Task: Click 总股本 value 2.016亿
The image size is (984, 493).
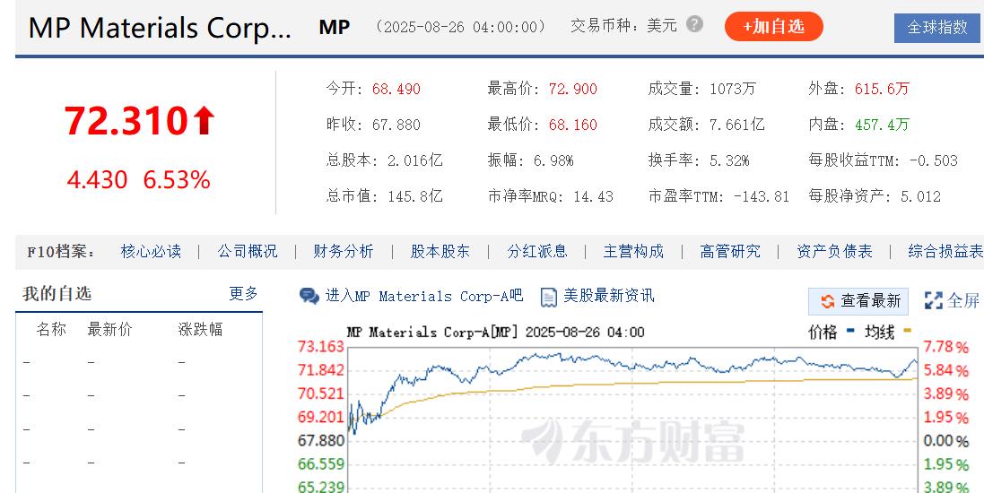Action: pos(414,160)
